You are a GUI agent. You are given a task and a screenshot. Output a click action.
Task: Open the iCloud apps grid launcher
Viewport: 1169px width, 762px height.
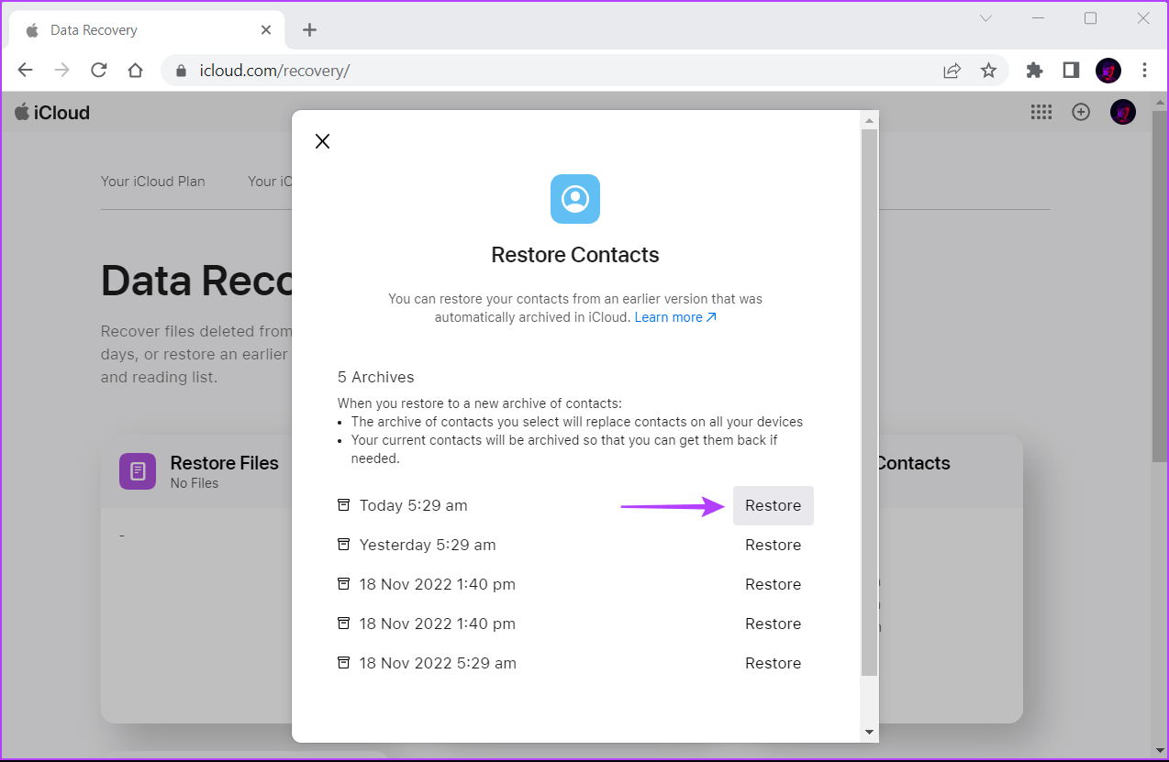(1041, 112)
